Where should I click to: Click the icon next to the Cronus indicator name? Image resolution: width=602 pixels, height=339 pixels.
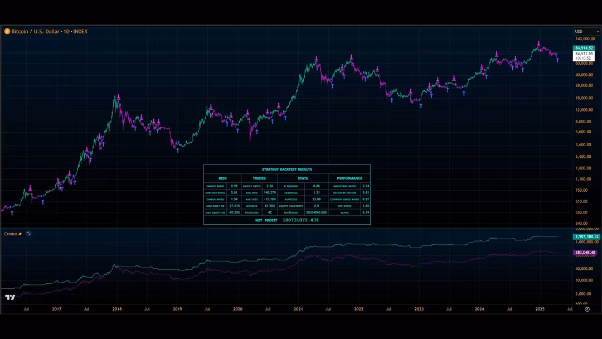(x=28, y=234)
